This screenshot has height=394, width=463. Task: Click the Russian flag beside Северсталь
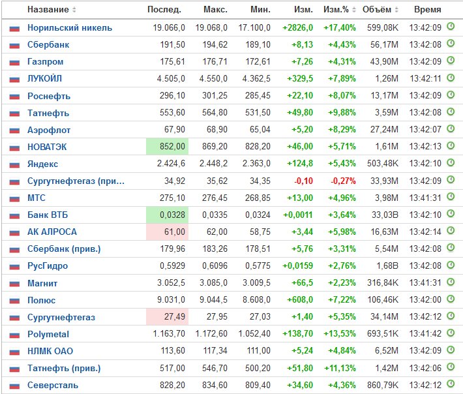point(14,386)
